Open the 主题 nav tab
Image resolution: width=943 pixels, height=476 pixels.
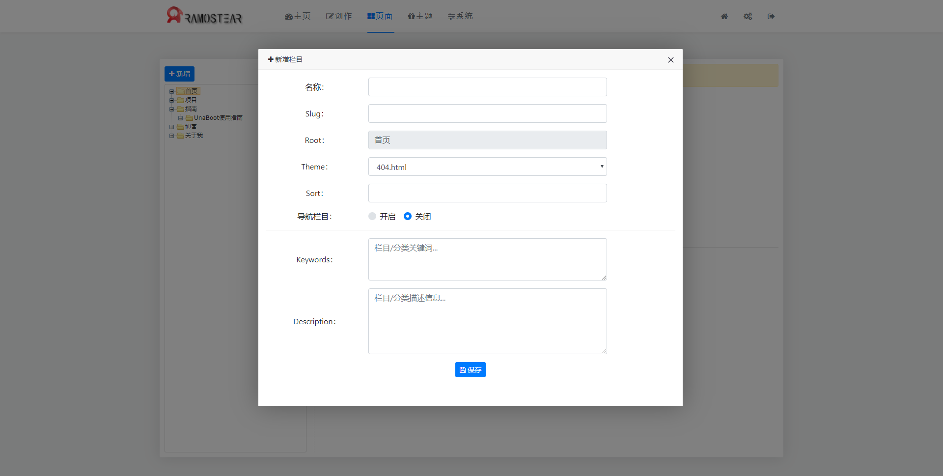(x=420, y=16)
